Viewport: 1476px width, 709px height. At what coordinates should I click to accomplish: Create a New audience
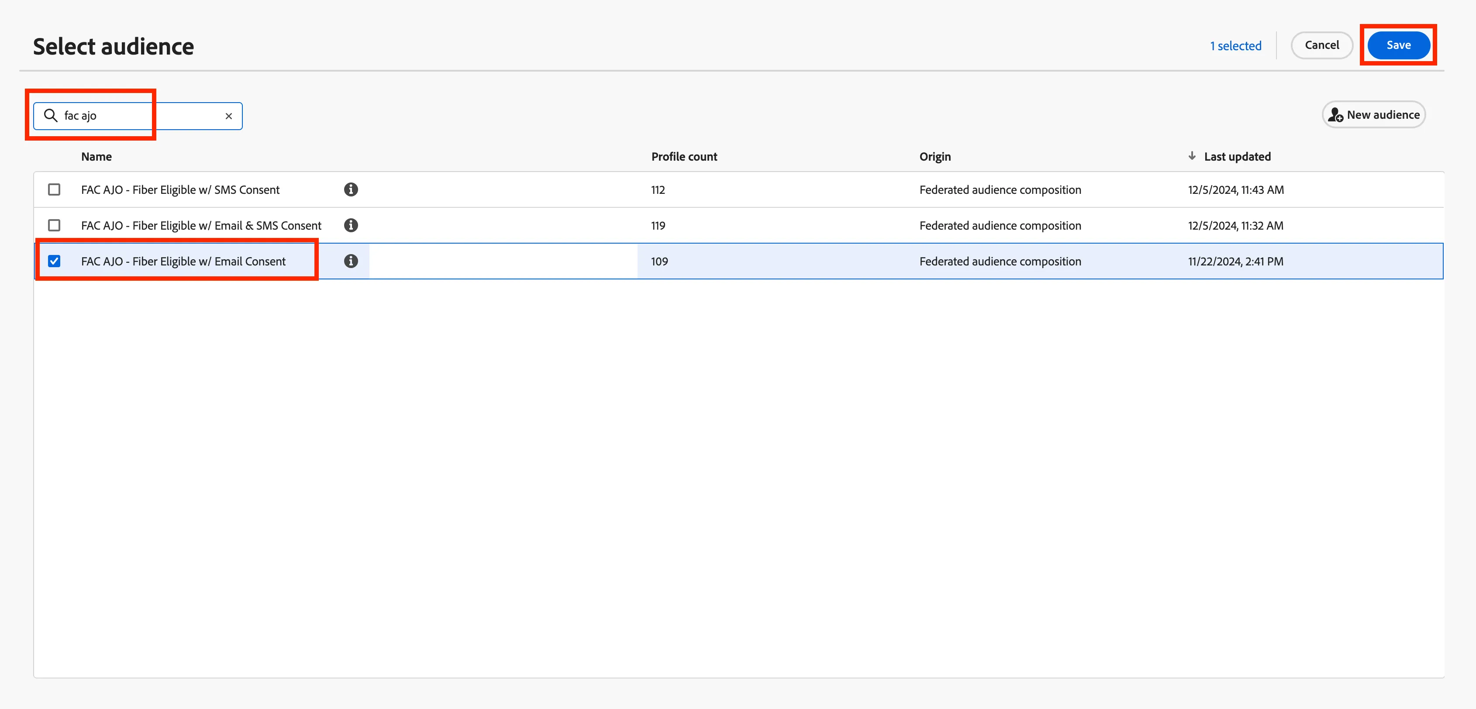[x=1373, y=114]
